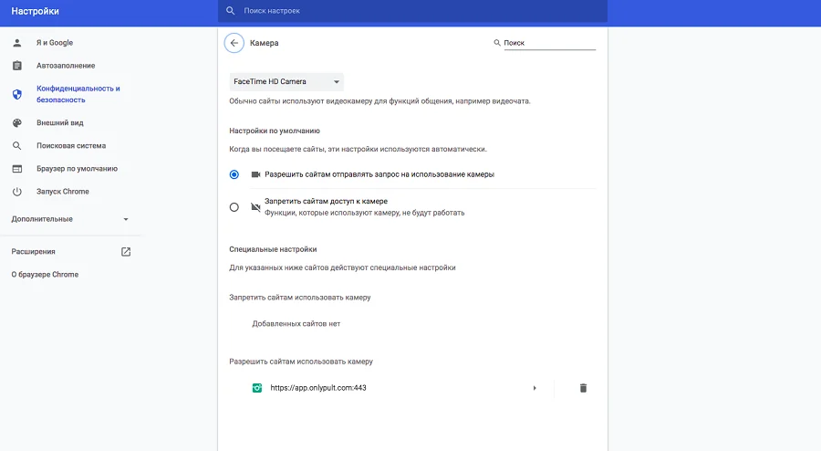Viewport: 821px width, 451px height.
Task: Go to Автозаполнение settings section
Action: (x=66, y=66)
